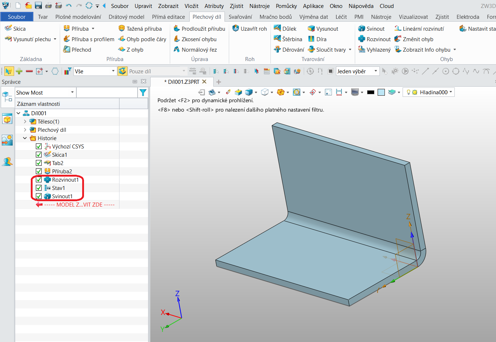
Task: Open the Jeden výběr selection dropdown
Action: point(357,71)
